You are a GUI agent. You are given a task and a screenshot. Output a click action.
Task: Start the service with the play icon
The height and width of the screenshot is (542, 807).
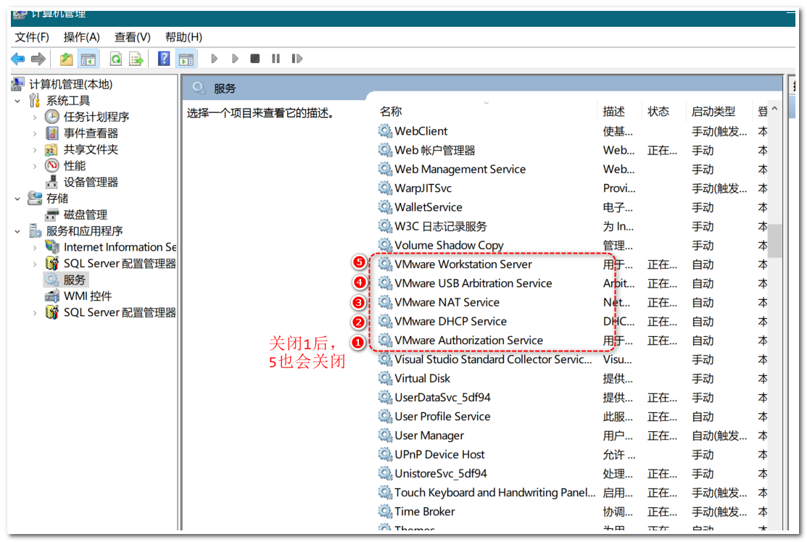pyautogui.click(x=213, y=59)
